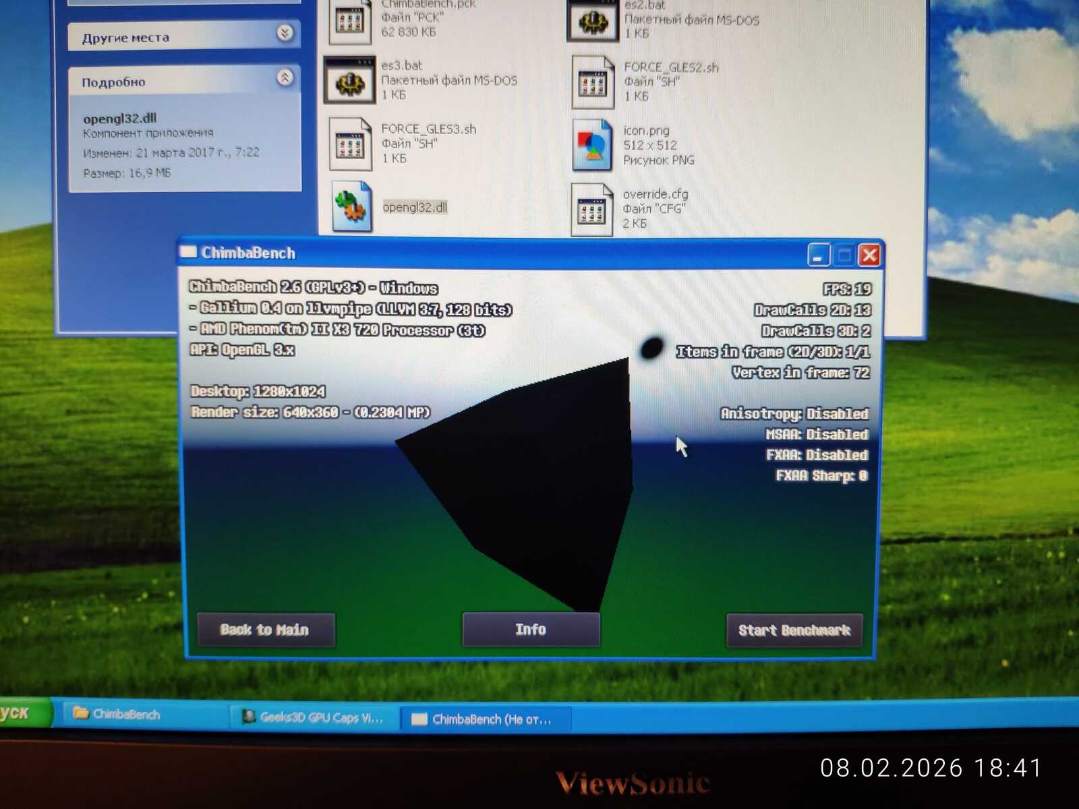Click the ChimbaBench window title text

(x=249, y=253)
